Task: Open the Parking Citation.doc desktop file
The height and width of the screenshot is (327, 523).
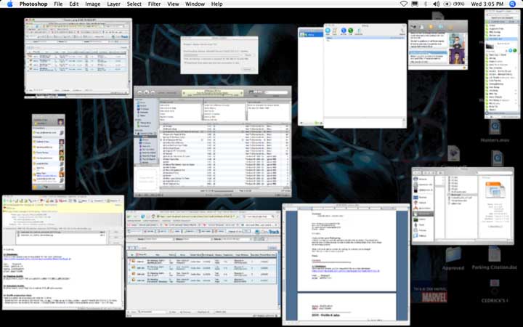Action: [x=495, y=258]
